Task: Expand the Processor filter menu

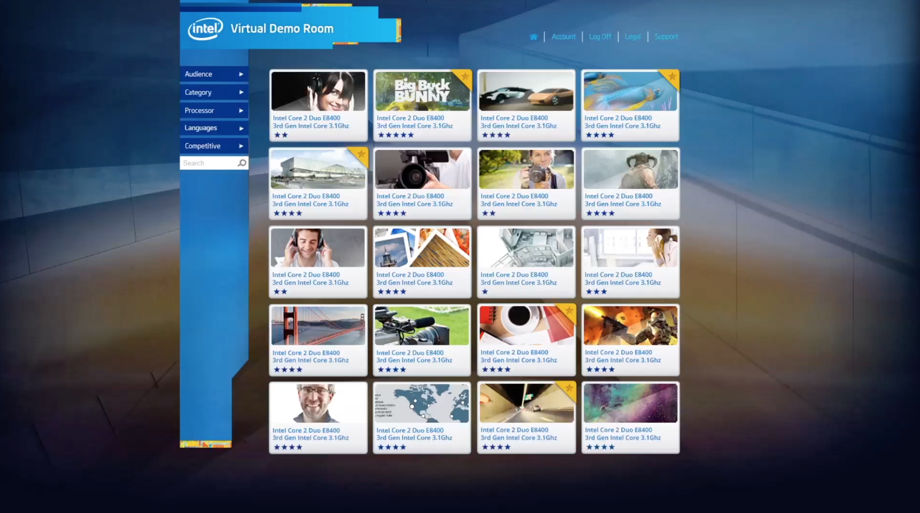Action: point(214,111)
